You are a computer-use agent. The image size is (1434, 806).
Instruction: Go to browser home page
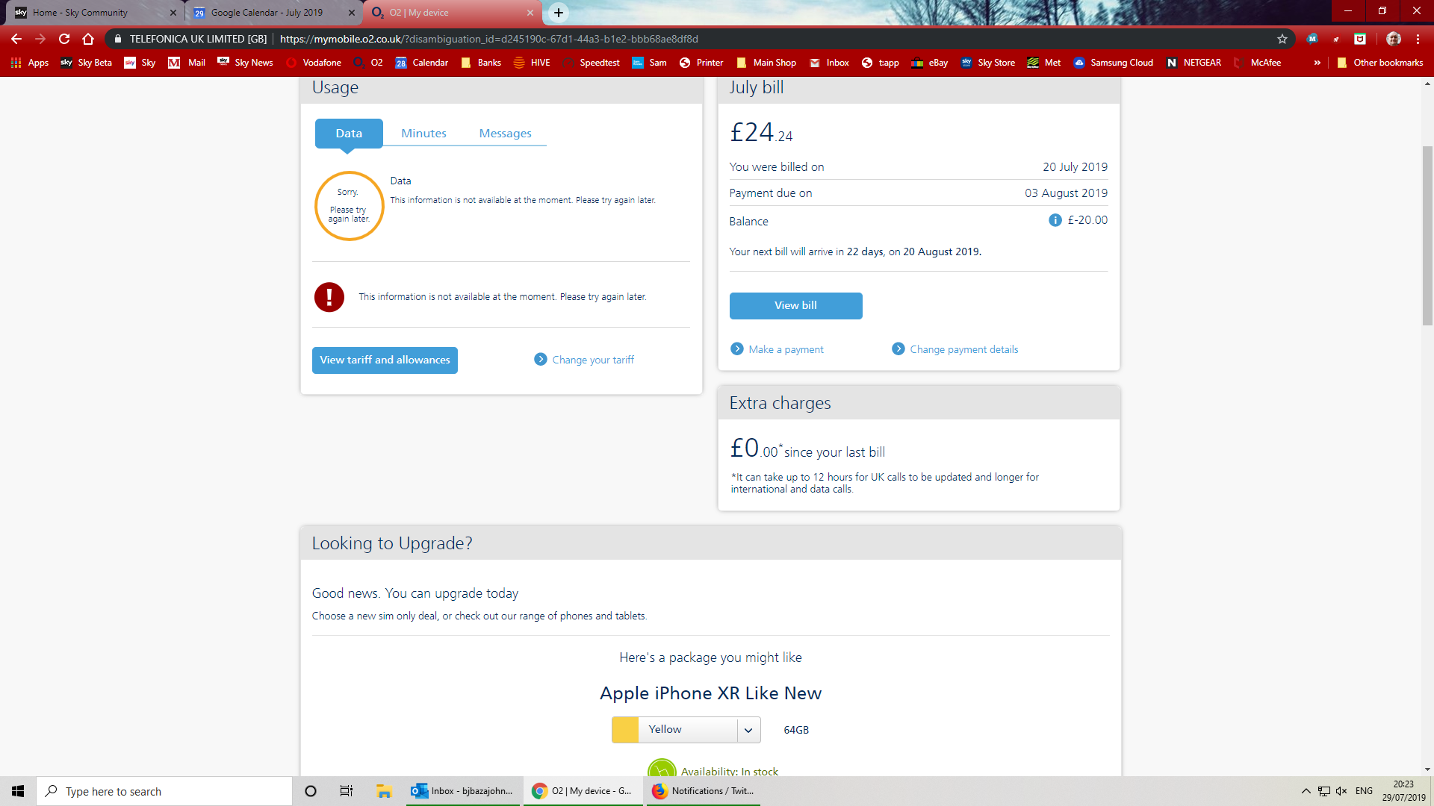(x=88, y=39)
